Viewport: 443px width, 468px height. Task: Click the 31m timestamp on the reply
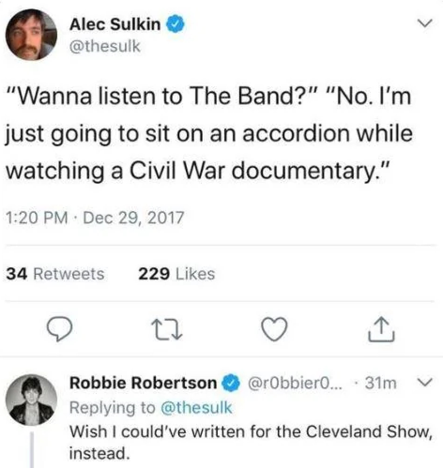[x=381, y=383]
